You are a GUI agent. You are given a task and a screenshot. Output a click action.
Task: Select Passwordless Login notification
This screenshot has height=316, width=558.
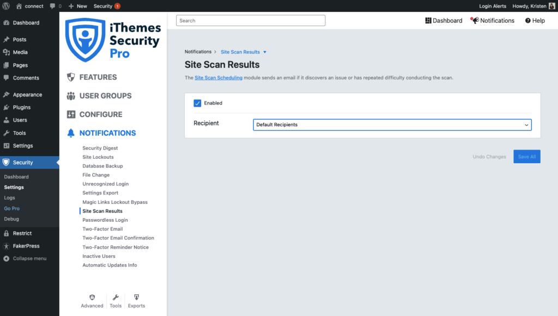(105, 220)
